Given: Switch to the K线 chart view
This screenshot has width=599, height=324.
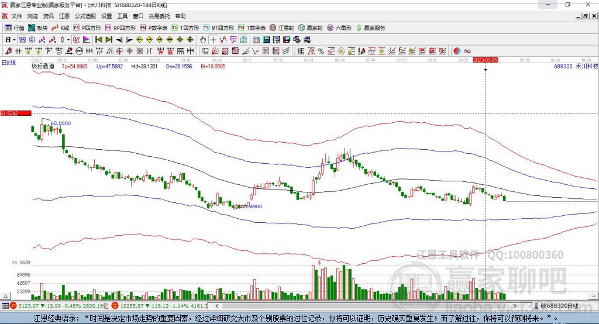Looking at the screenshot, I should 60,28.
